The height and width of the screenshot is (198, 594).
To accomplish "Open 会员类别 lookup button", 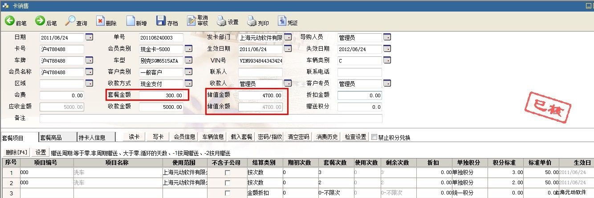I will [x=188, y=49].
